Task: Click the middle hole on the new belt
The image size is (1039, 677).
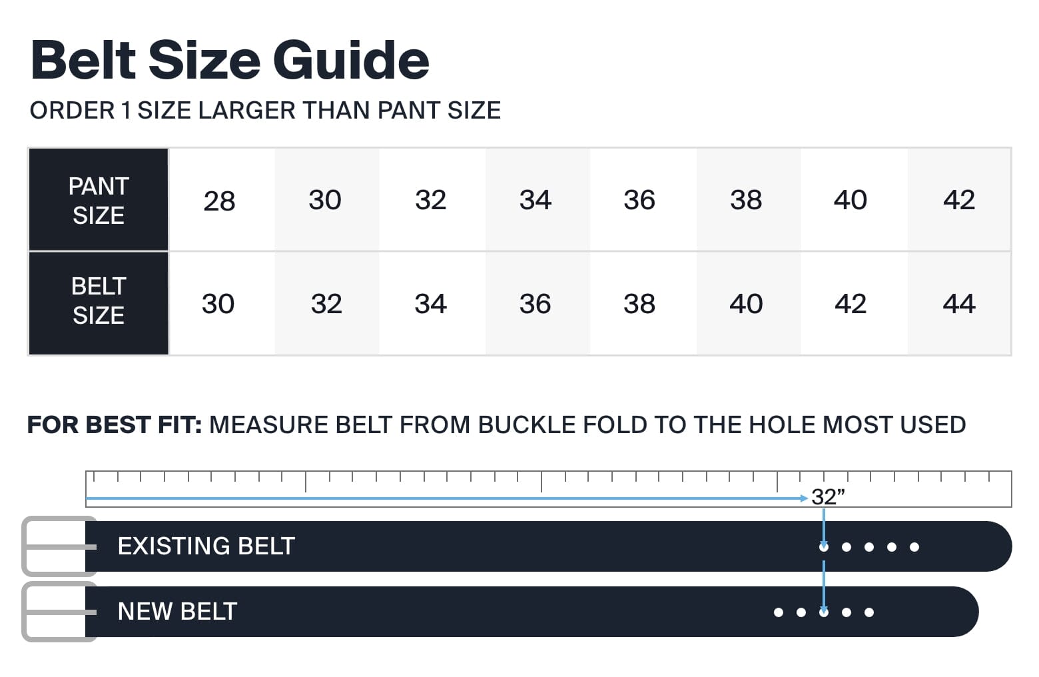Action: (x=824, y=612)
